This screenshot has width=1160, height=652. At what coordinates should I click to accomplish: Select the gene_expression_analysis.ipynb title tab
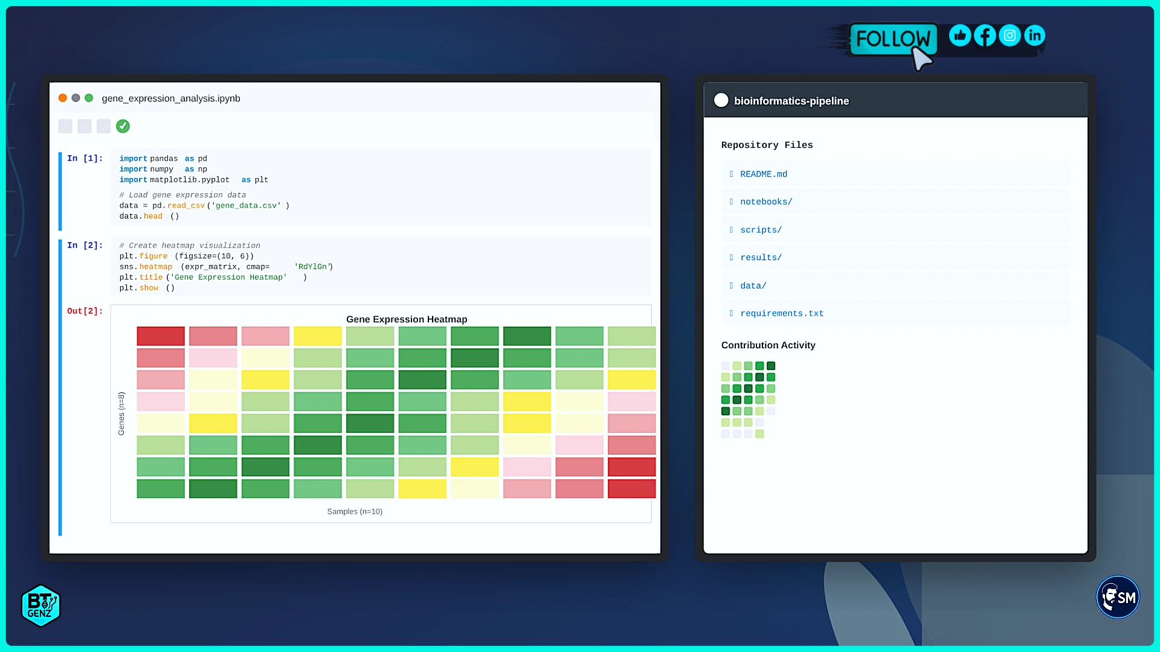170,98
